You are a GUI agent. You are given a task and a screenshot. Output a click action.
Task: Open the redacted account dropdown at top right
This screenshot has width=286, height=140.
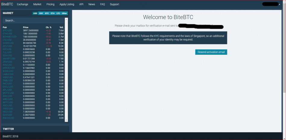click(271, 4)
